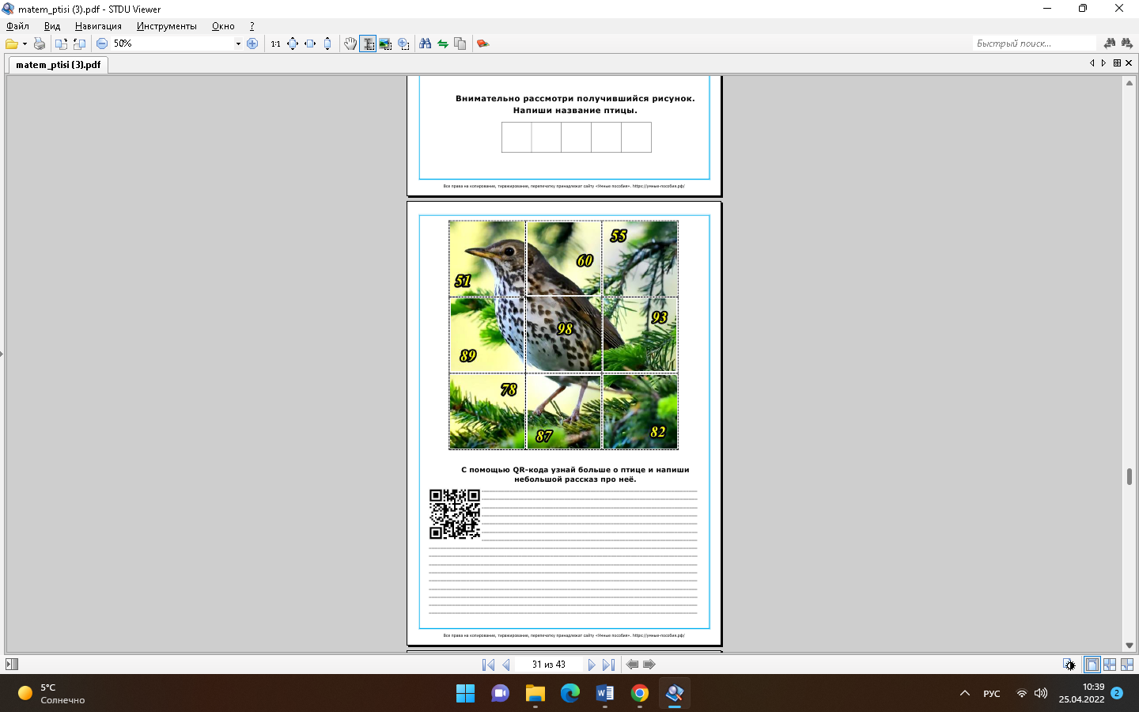Go to the last page

click(608, 665)
